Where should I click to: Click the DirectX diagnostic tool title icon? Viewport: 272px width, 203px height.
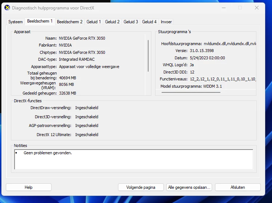point(7,8)
